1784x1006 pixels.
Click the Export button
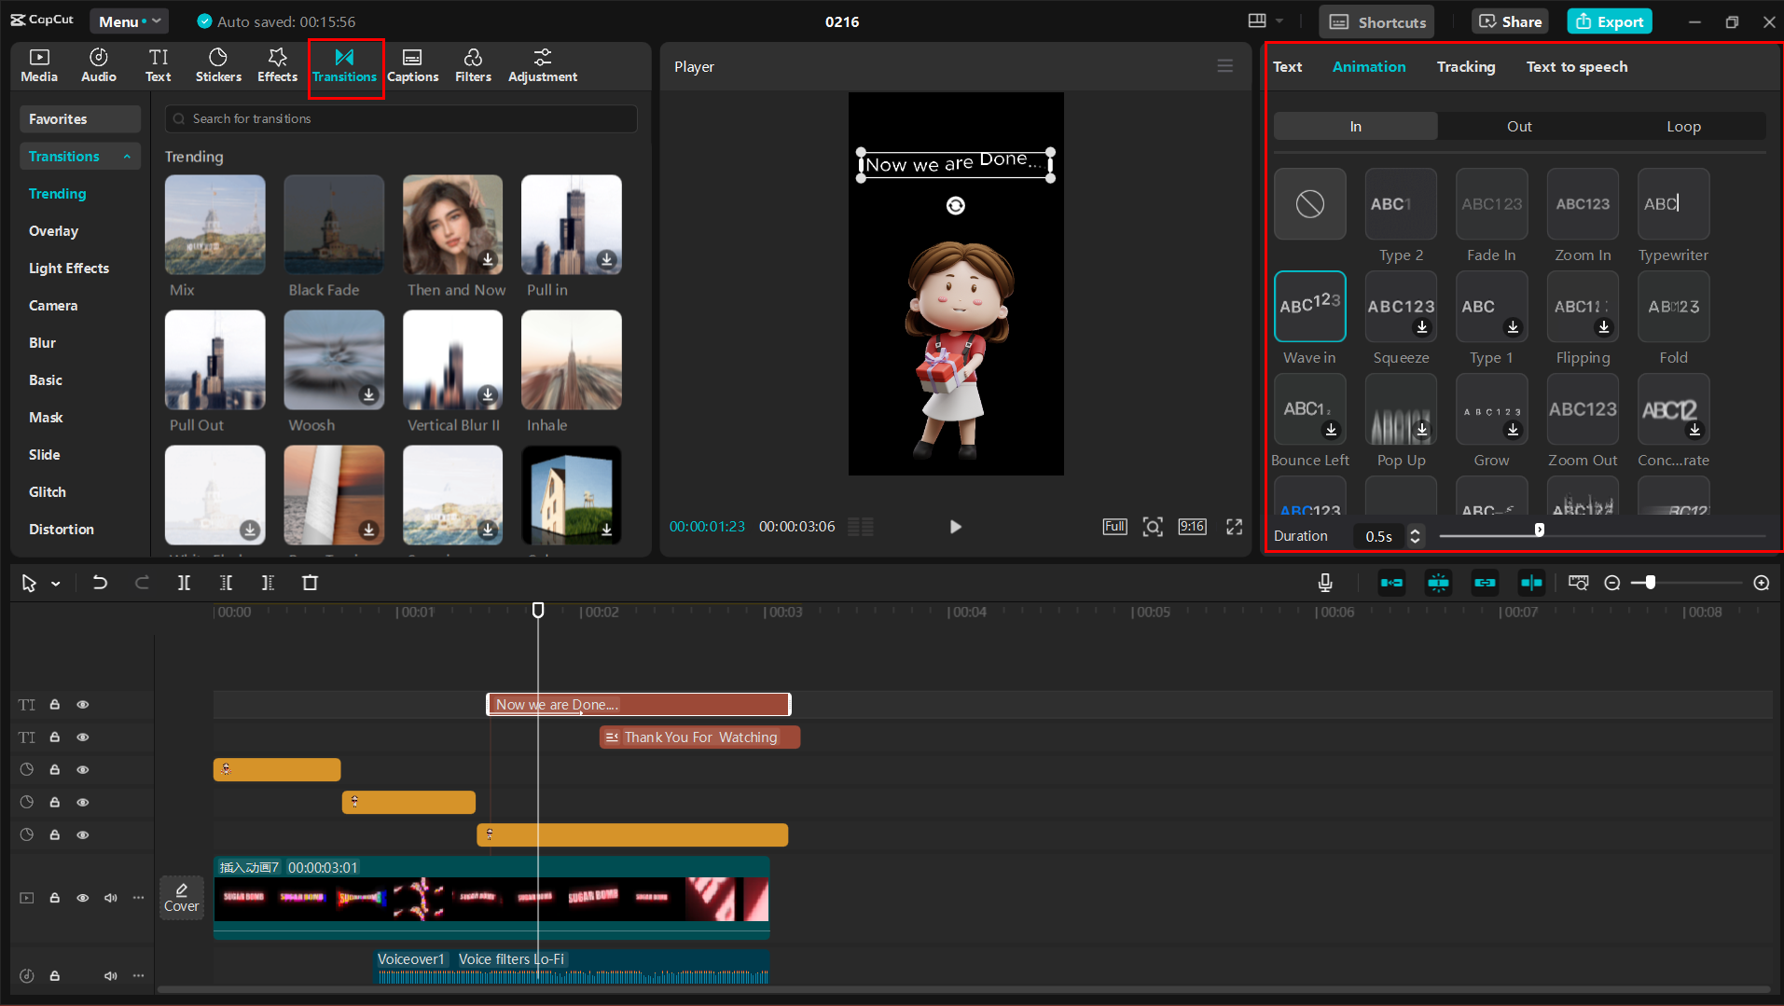coord(1610,21)
